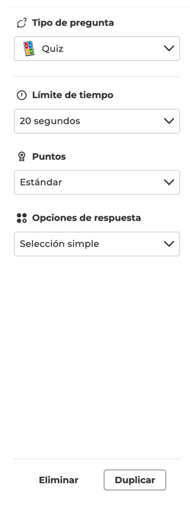The height and width of the screenshot is (510, 190).
Task: Open the Selección simple answer selector
Action: coord(97,244)
